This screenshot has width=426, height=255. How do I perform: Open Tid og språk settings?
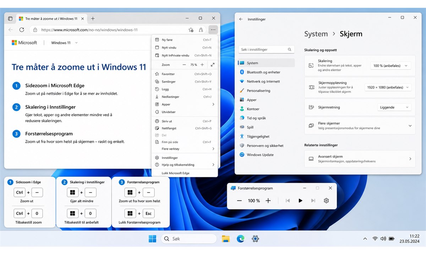click(x=266, y=118)
